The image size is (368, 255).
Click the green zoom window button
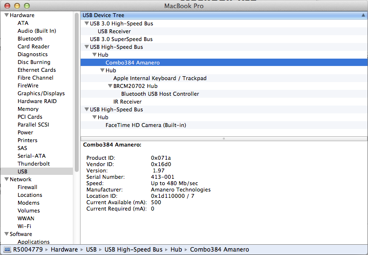[x=27, y=6]
